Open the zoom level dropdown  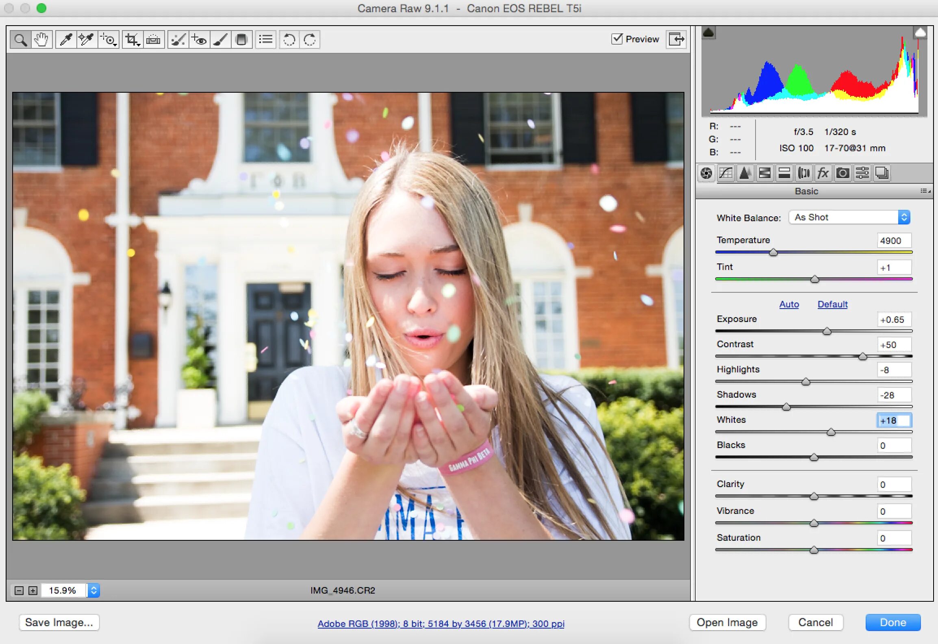tap(93, 590)
